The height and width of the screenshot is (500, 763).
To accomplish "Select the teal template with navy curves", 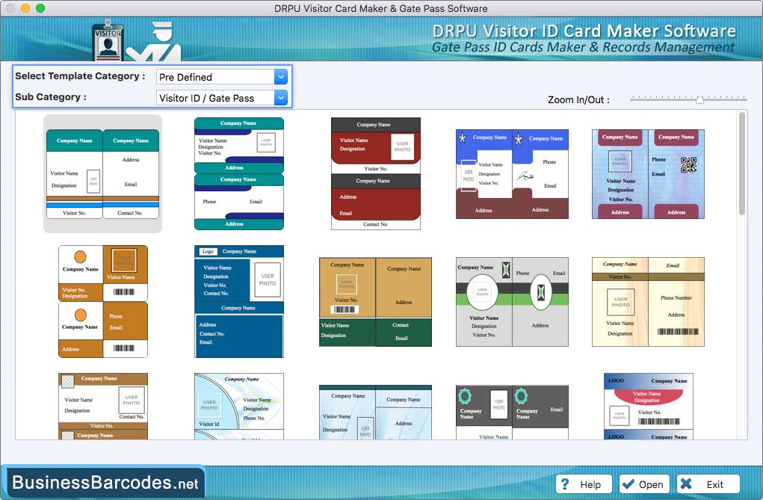I will [239, 174].
